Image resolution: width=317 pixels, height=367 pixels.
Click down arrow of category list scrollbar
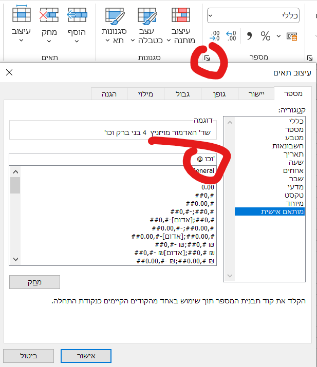[230, 276]
